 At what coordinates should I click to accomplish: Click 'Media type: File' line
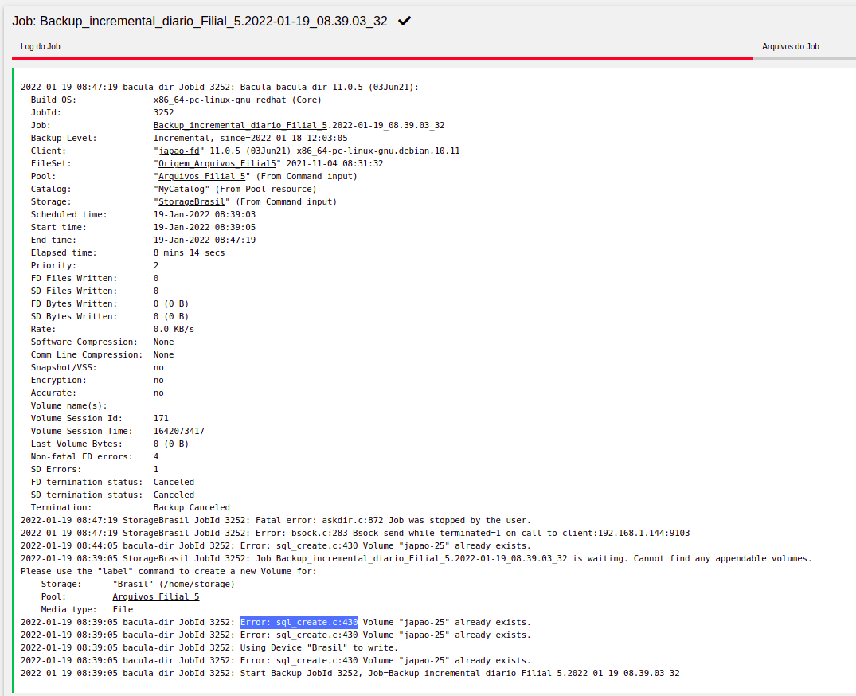[87, 610]
